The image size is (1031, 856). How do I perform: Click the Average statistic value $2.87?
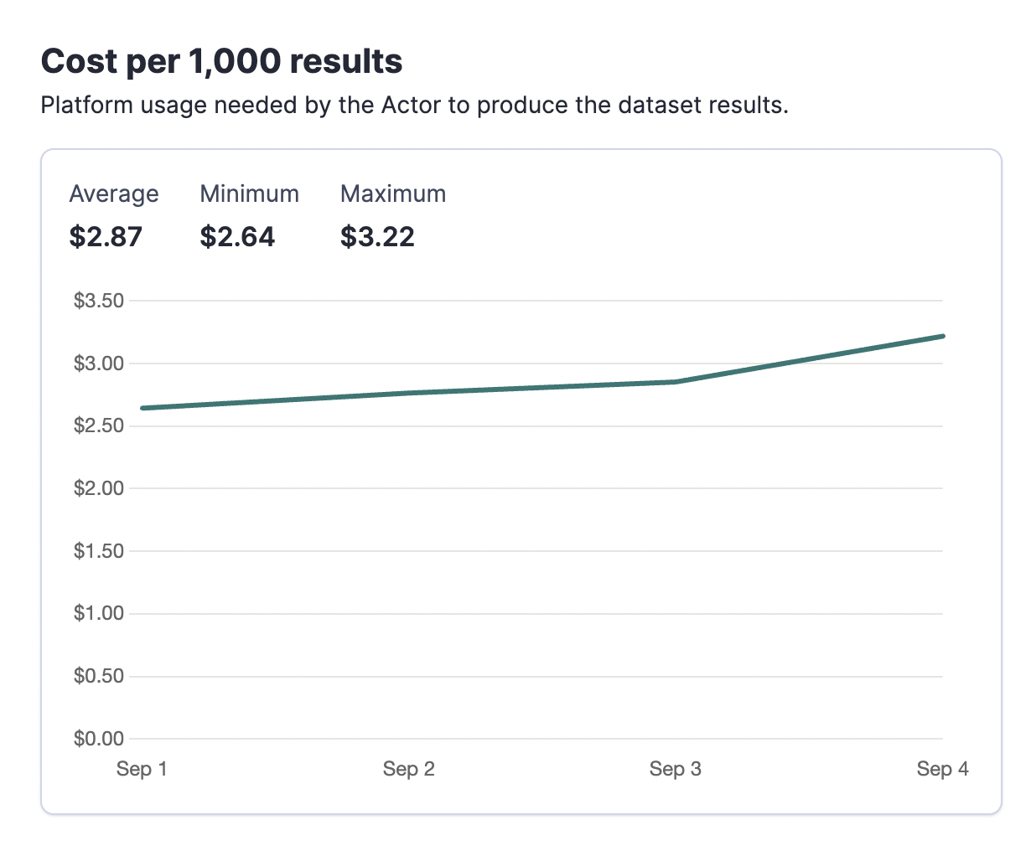[x=106, y=236]
